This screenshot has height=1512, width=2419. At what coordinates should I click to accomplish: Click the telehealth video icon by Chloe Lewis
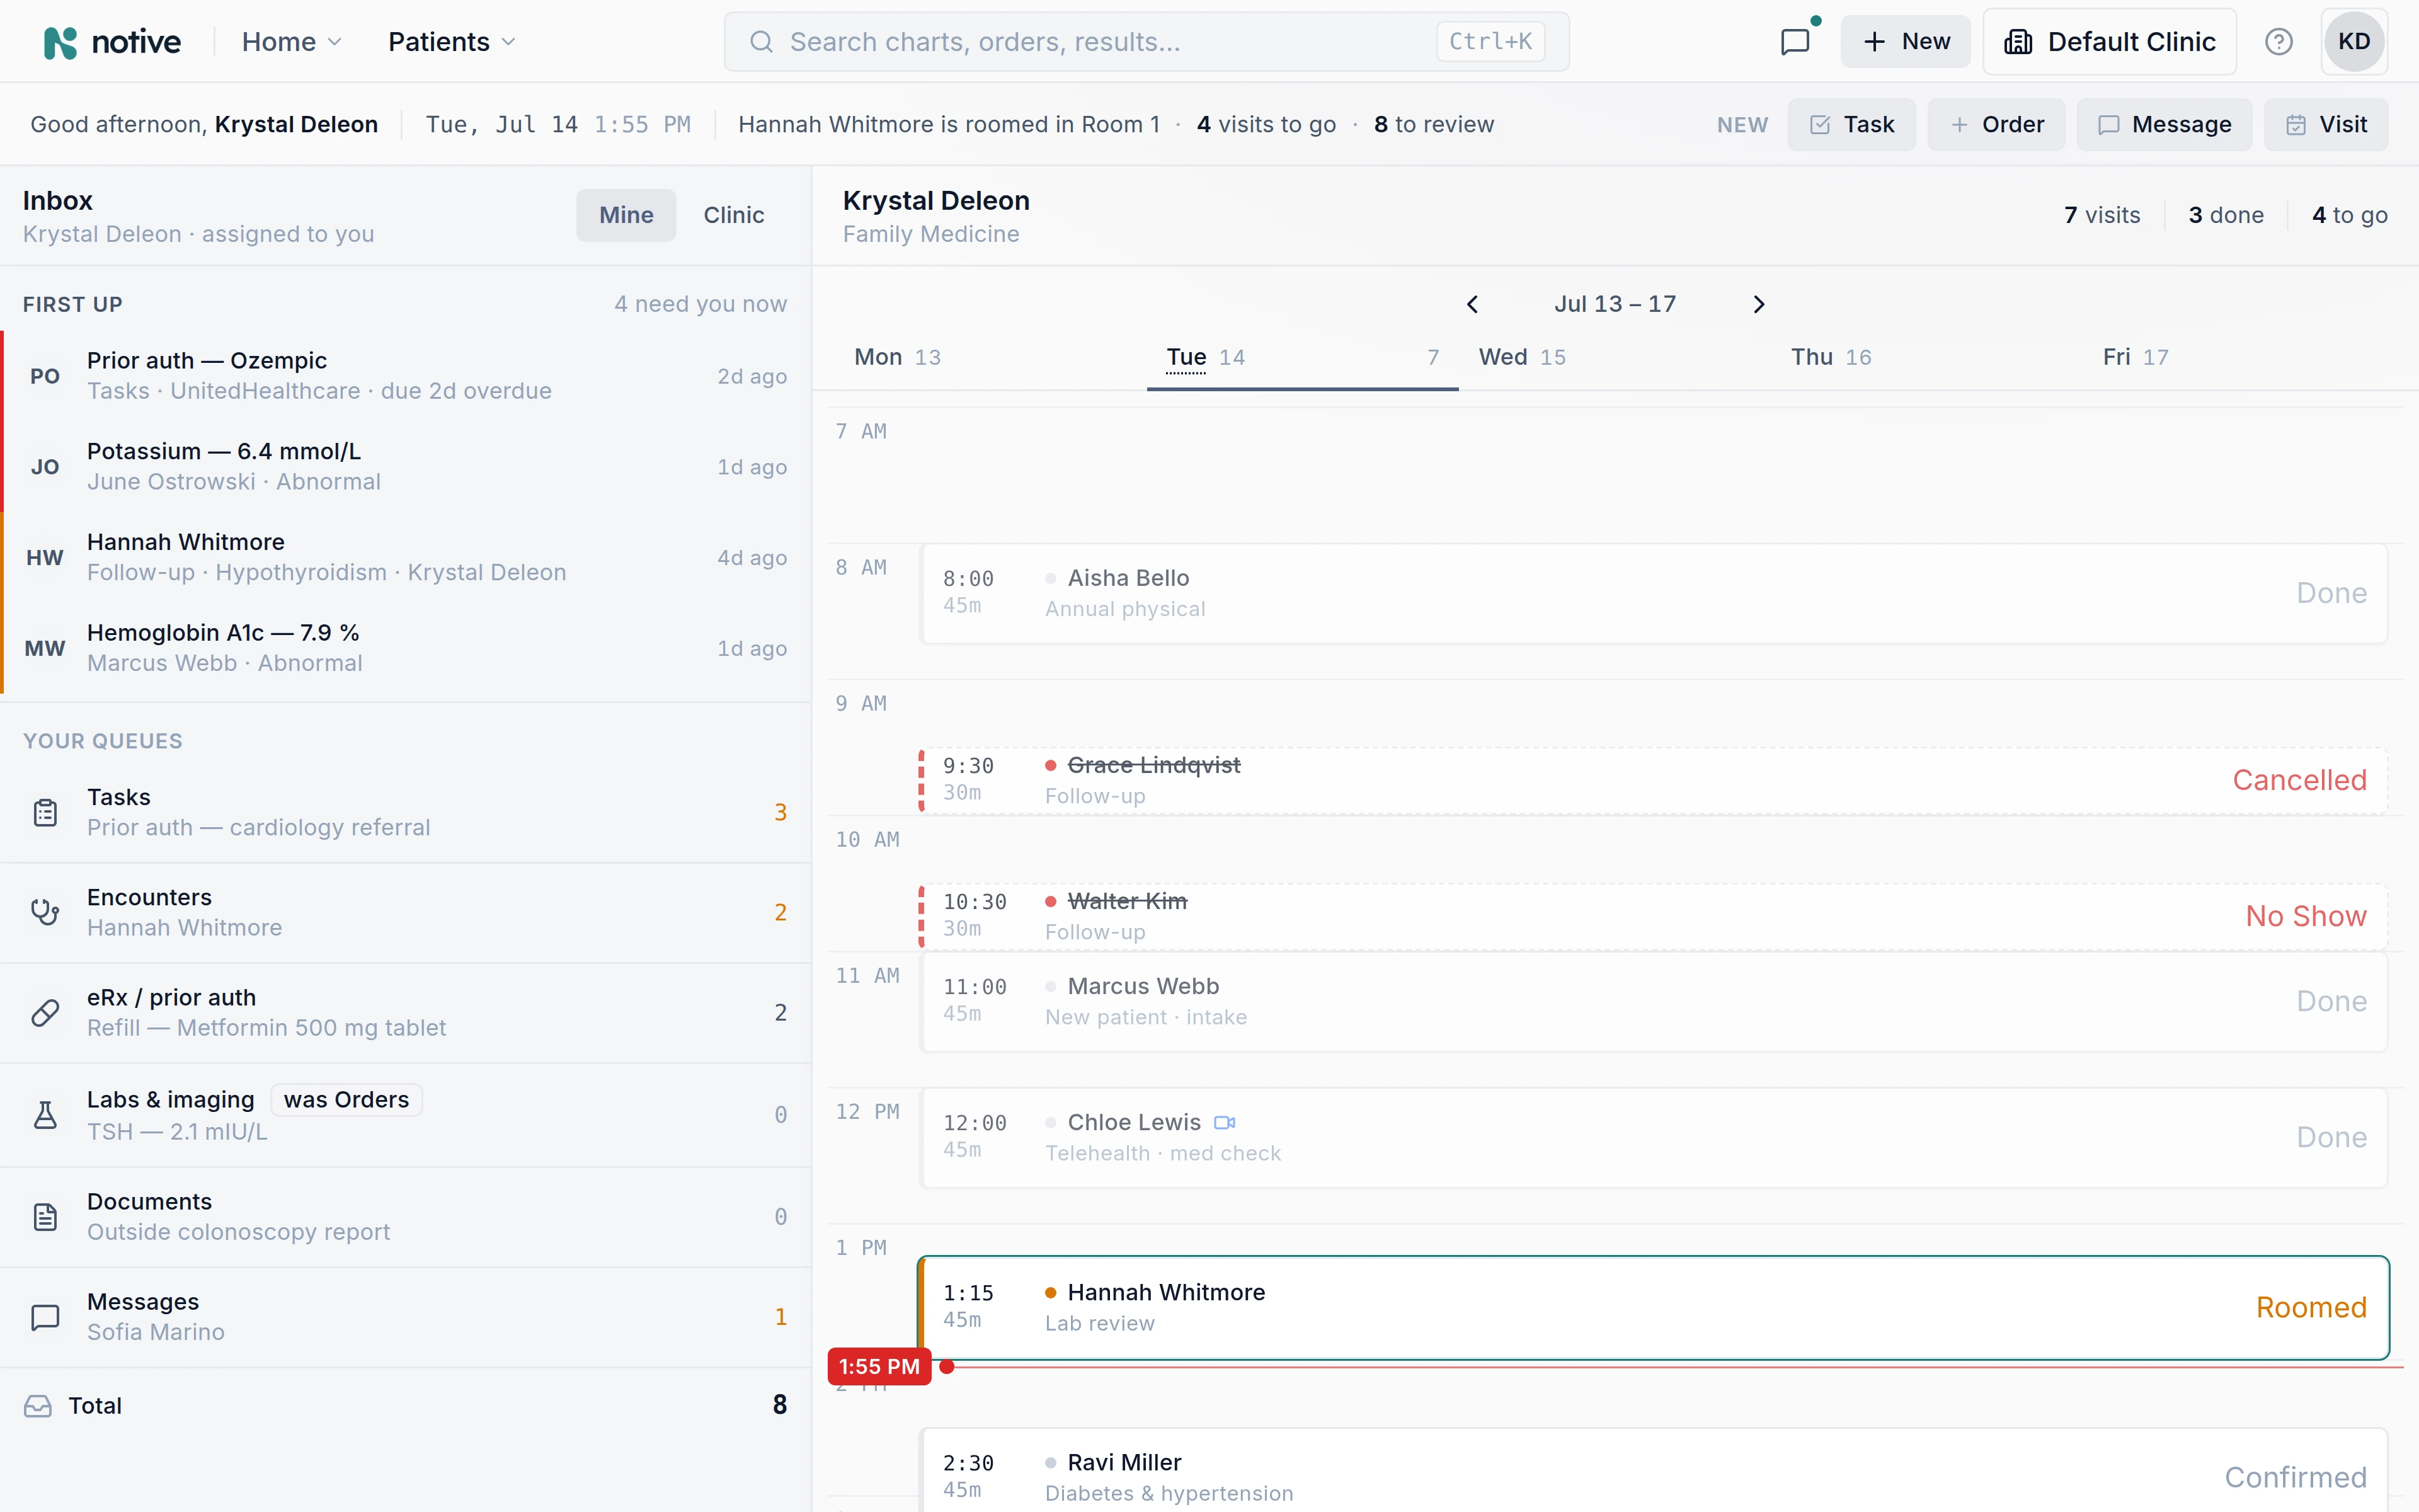coord(1225,1123)
